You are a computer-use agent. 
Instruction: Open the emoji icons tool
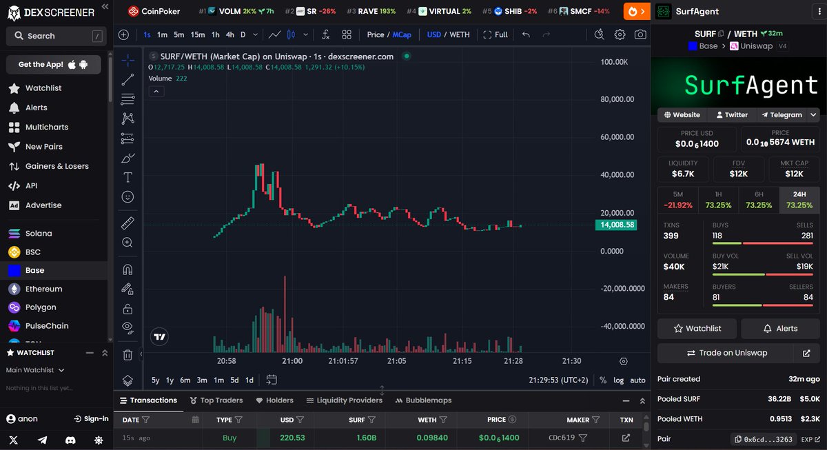point(127,197)
